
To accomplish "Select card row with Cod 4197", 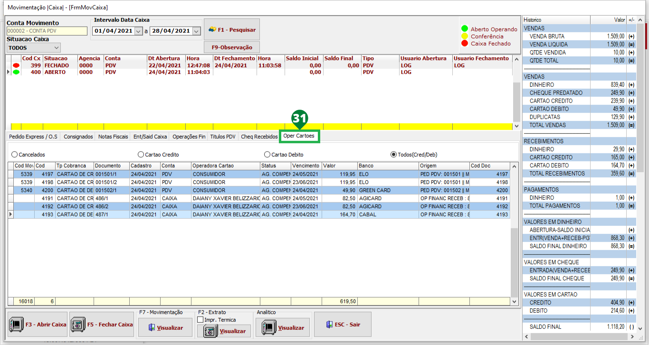I will (259, 174).
